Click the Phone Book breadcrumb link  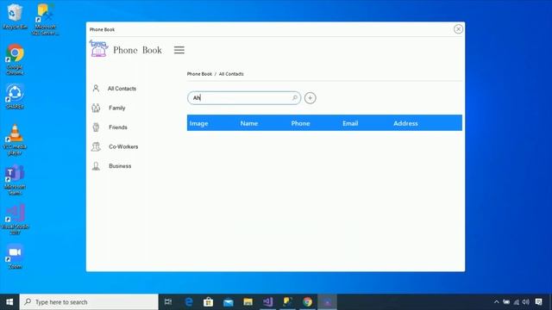199,74
